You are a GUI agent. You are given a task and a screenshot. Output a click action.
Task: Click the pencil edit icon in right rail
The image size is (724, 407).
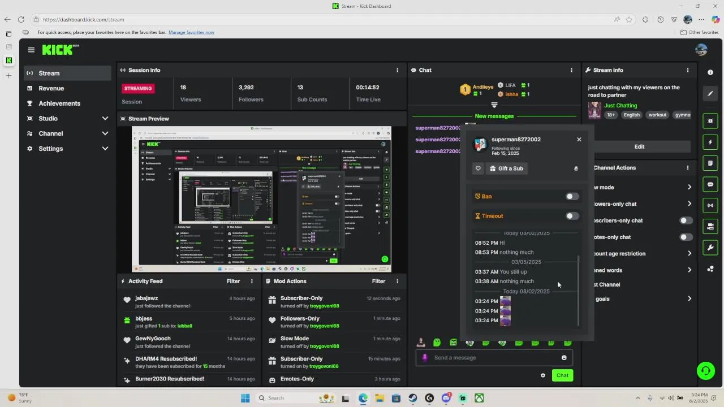(710, 93)
